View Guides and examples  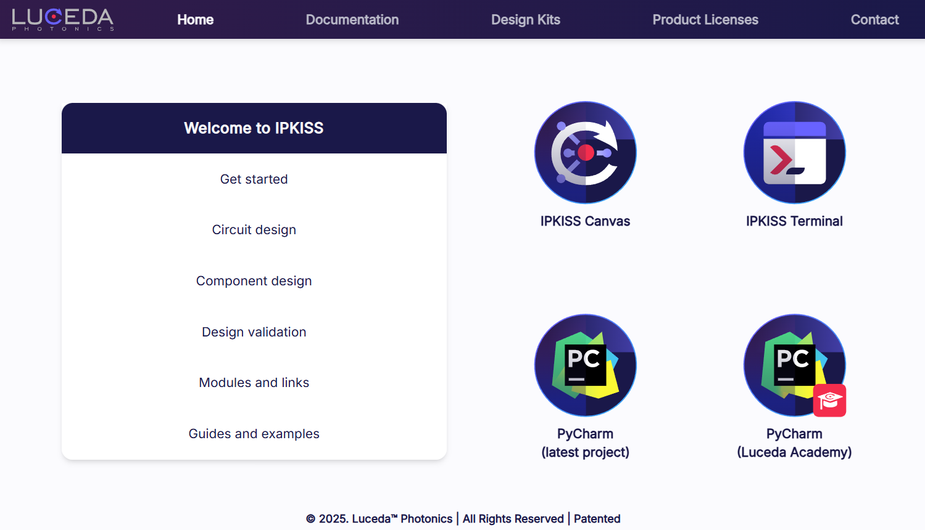pos(254,434)
